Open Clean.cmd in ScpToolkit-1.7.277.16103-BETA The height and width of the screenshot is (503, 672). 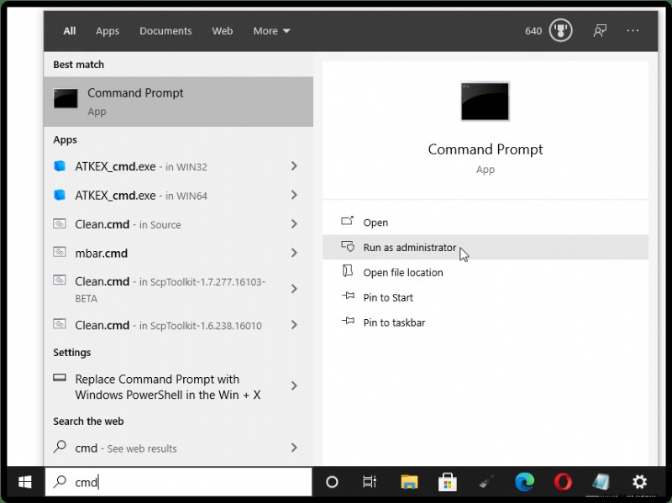click(178, 289)
